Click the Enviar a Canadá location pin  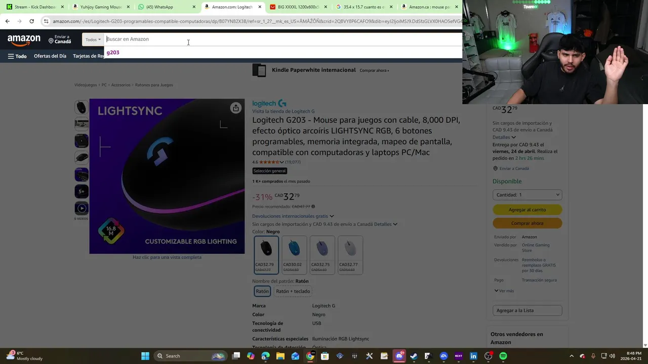pos(51,40)
